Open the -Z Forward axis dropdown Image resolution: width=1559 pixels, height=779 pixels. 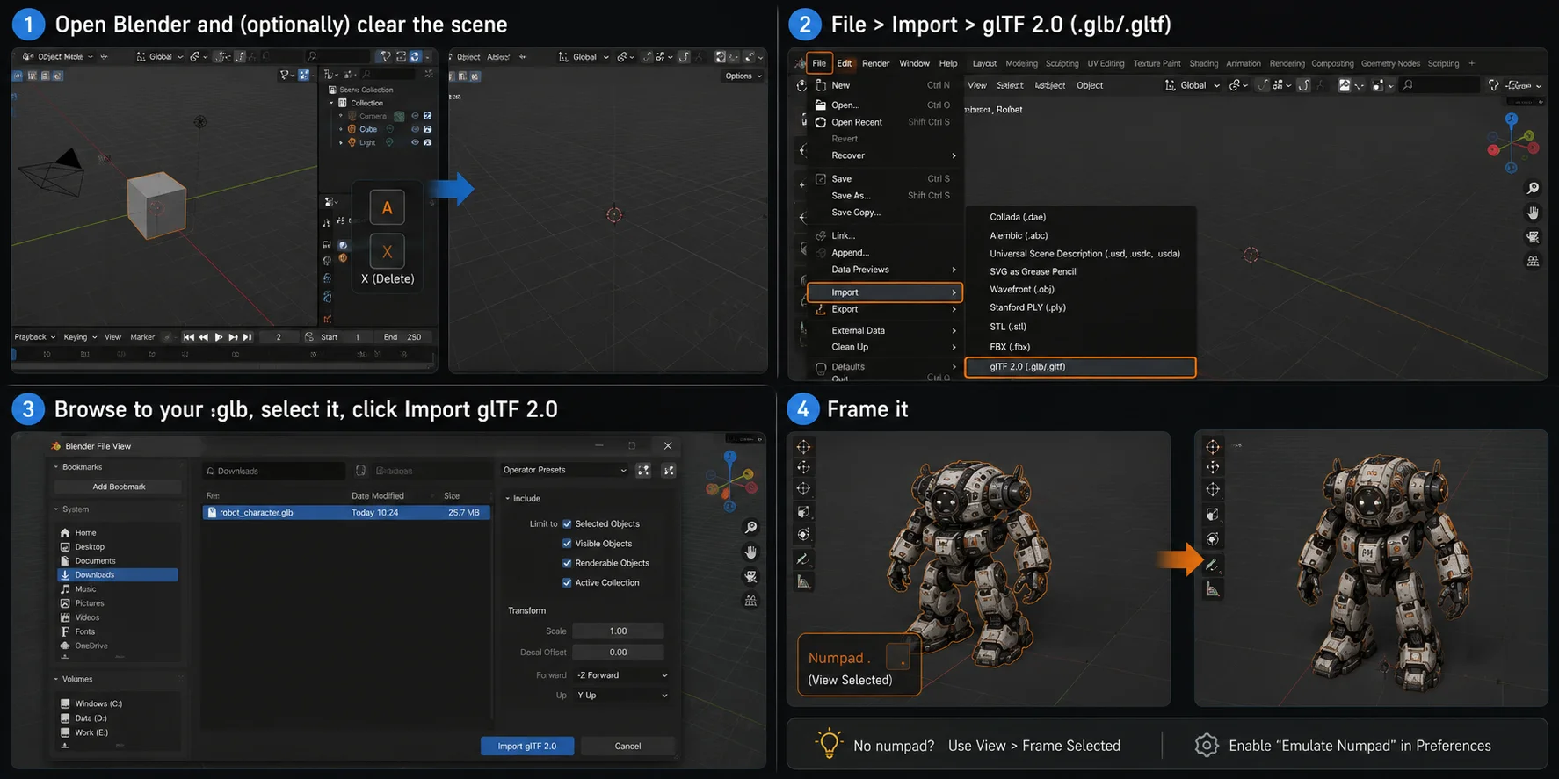(622, 675)
